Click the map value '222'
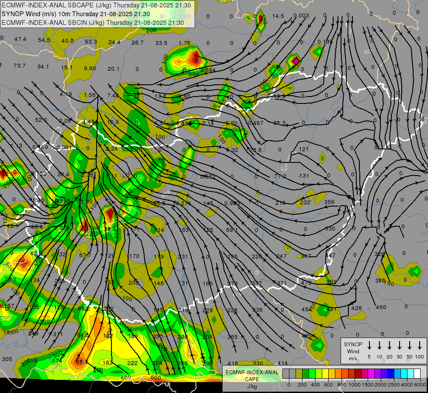 click(132, 363)
